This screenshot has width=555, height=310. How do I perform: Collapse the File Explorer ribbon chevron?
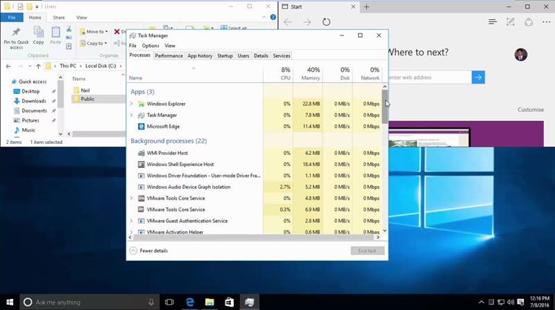264,17
